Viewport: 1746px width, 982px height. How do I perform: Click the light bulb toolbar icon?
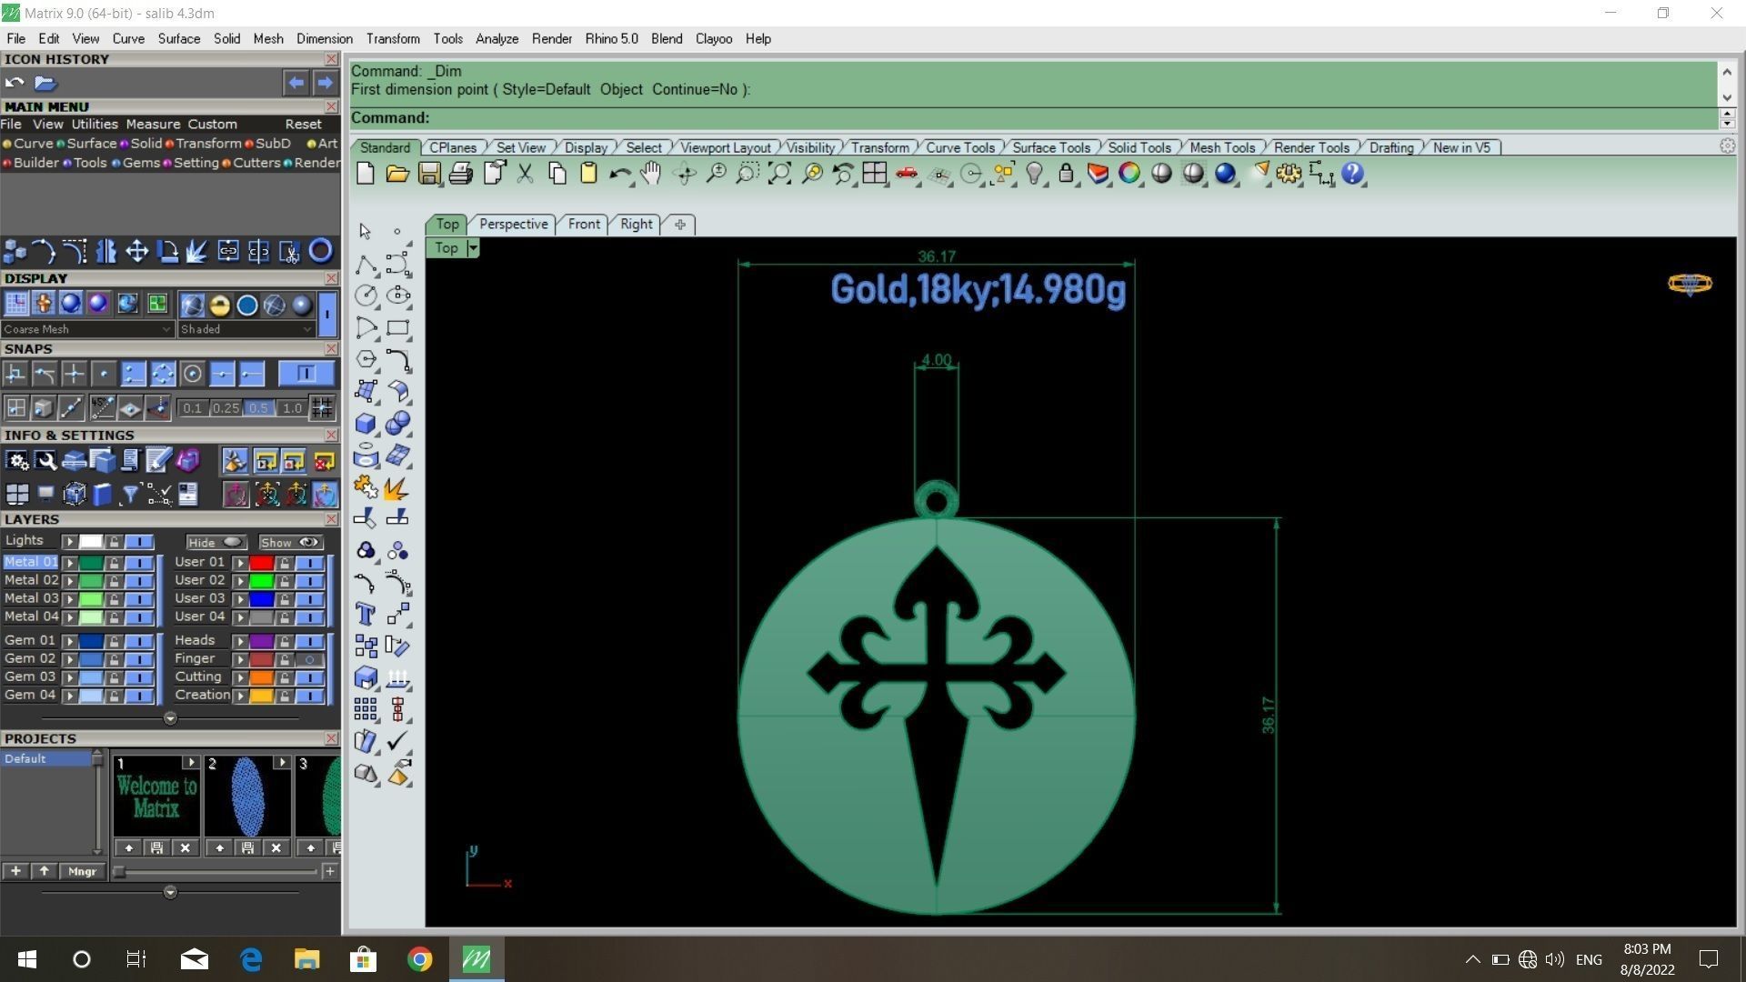coord(1034,173)
